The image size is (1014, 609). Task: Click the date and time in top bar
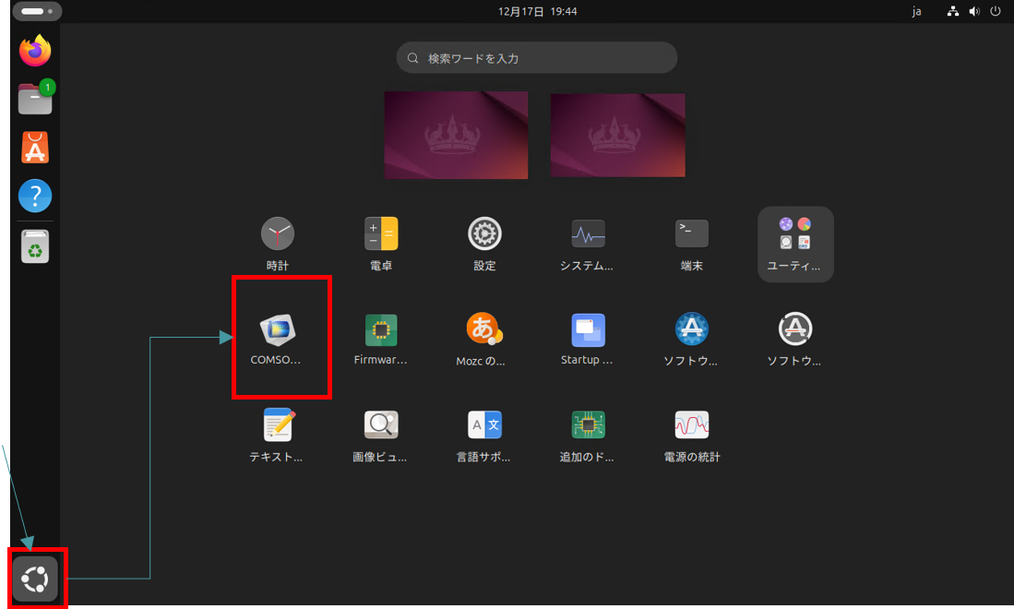(x=537, y=12)
